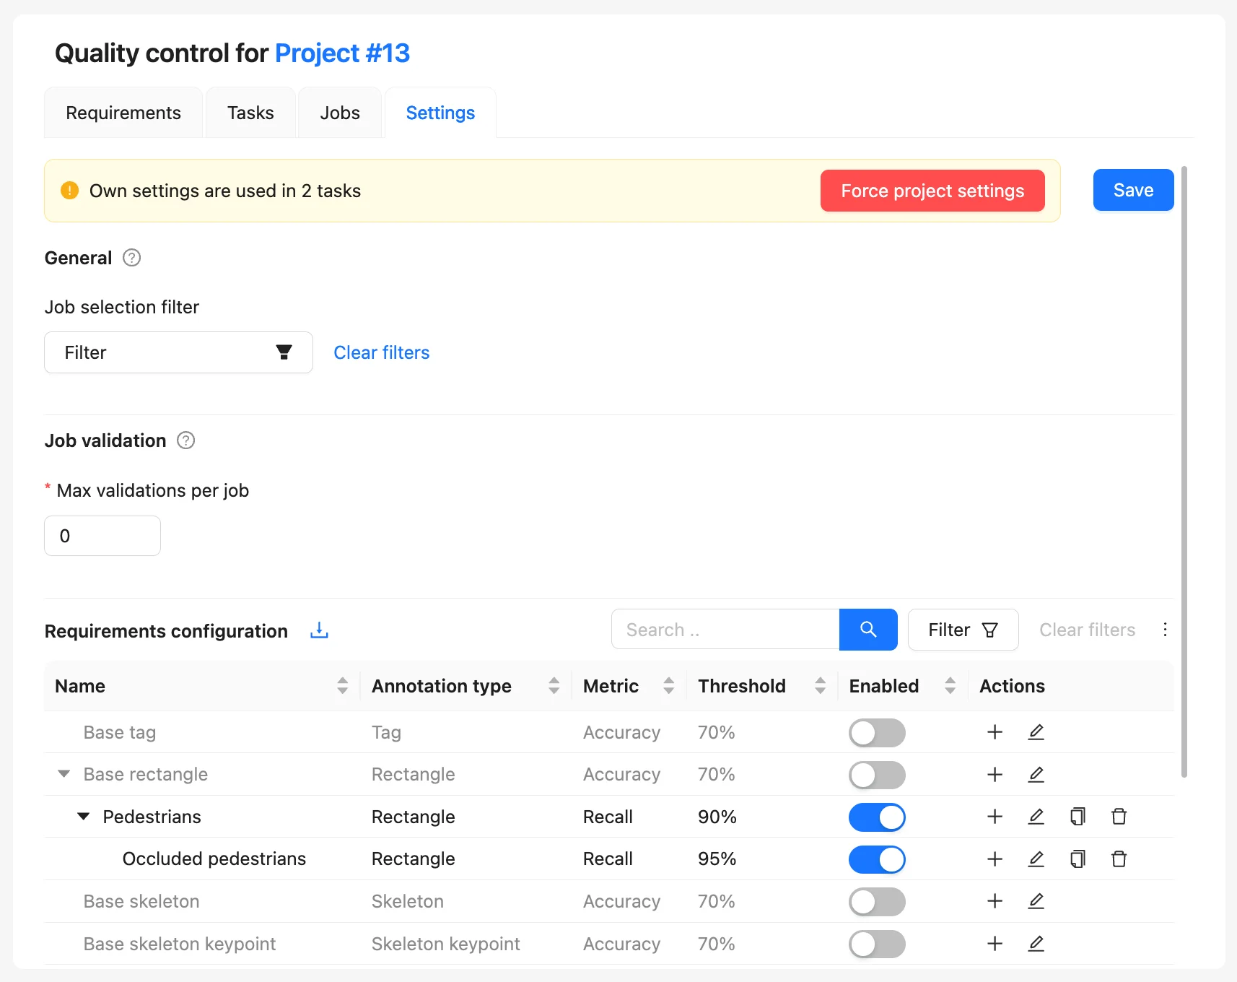Screen dimensions: 1237x982
Task: Disable the Pedestrians requirement toggle
Action: tap(877, 817)
